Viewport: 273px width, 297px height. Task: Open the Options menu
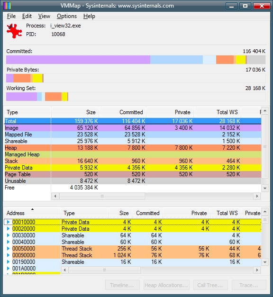click(67, 16)
